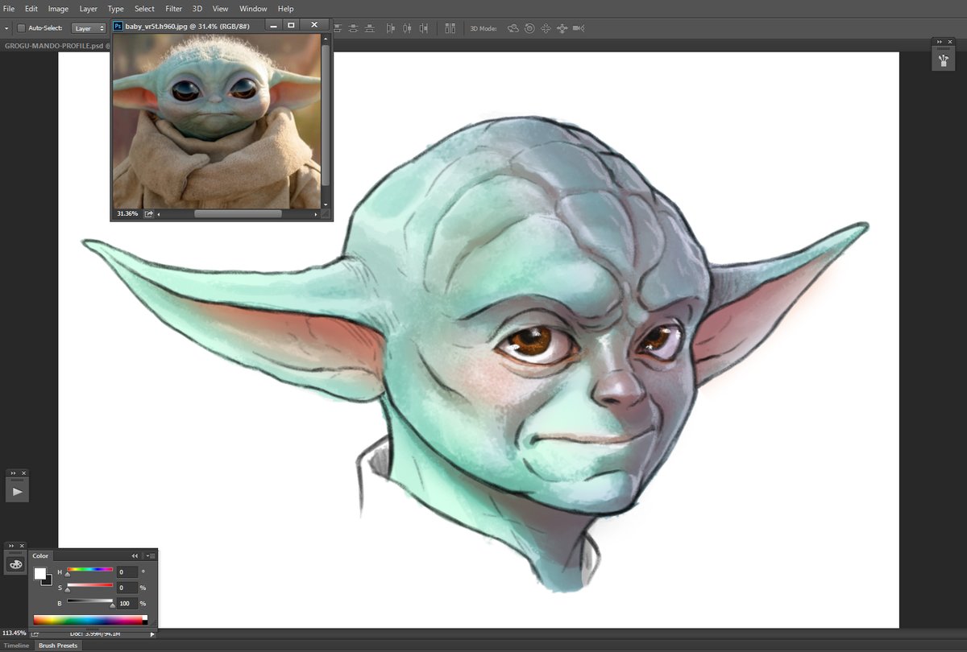Open the Color panel flyout menu
The height and width of the screenshot is (652, 967).
click(x=151, y=555)
